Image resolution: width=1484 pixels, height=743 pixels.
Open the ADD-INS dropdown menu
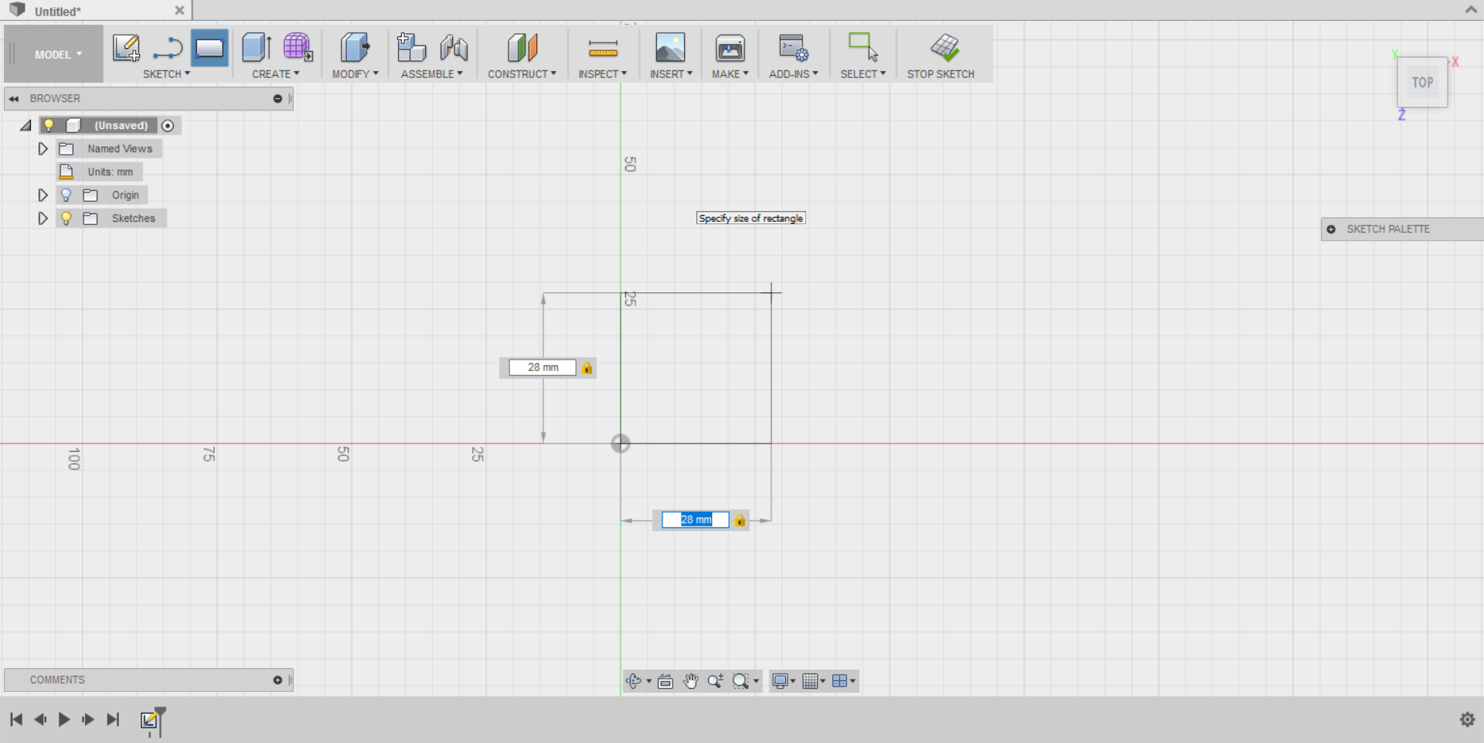coord(793,74)
